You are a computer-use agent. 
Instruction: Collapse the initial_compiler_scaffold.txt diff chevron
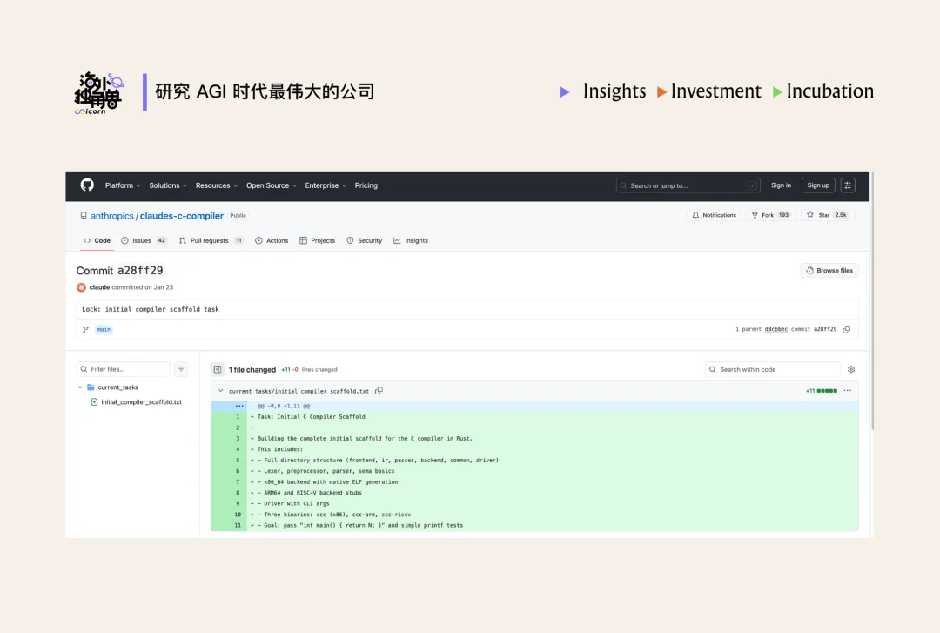tap(219, 390)
